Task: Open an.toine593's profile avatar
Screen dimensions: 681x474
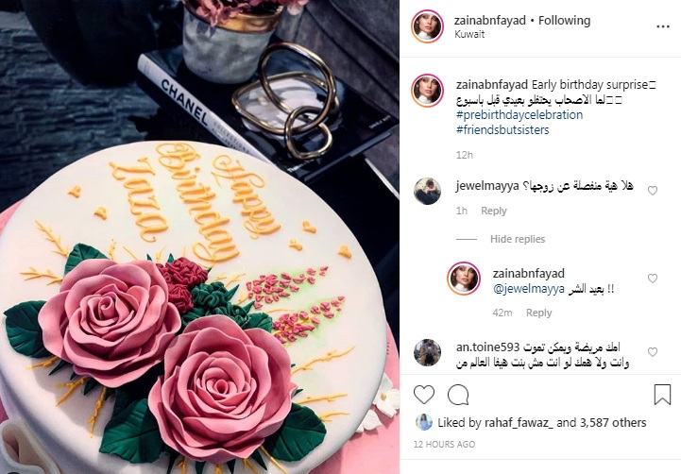Action: (427, 352)
